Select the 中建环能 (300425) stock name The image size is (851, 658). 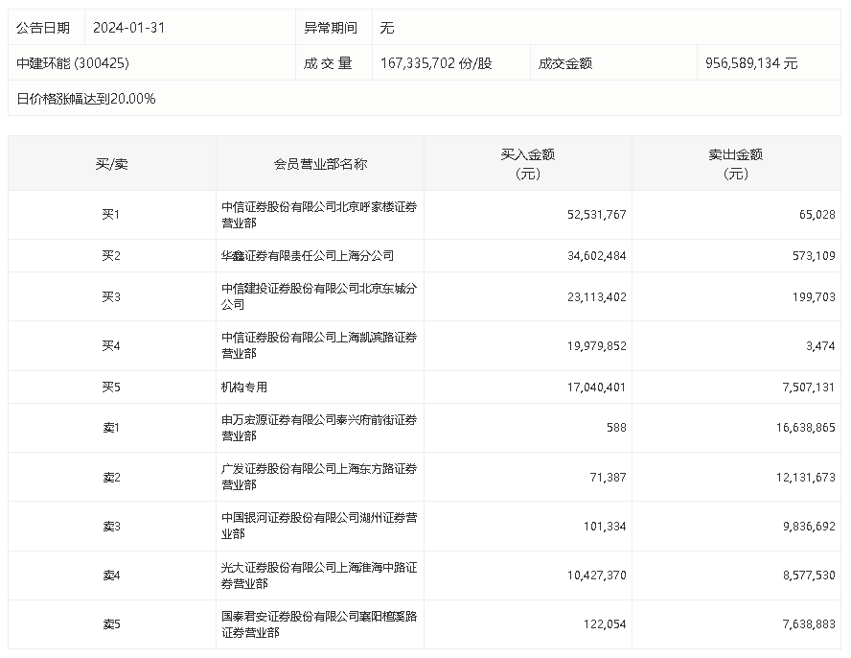click(x=73, y=63)
